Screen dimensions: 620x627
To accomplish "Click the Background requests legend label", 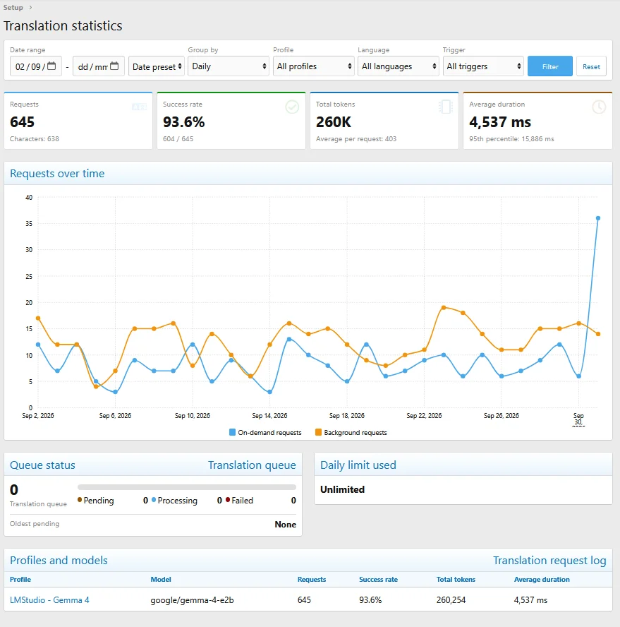I will pyautogui.click(x=355, y=433).
